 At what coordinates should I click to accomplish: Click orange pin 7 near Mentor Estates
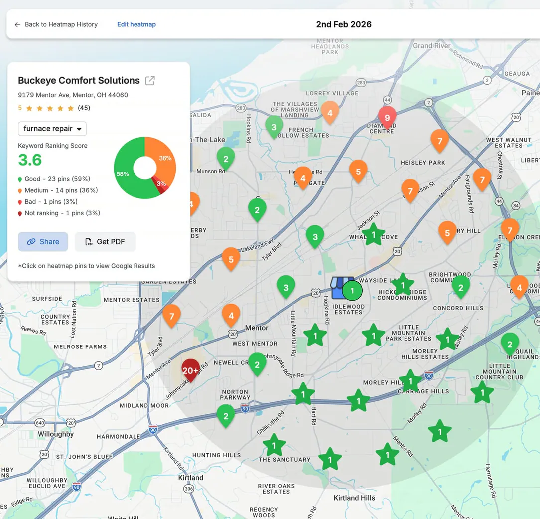[171, 316]
